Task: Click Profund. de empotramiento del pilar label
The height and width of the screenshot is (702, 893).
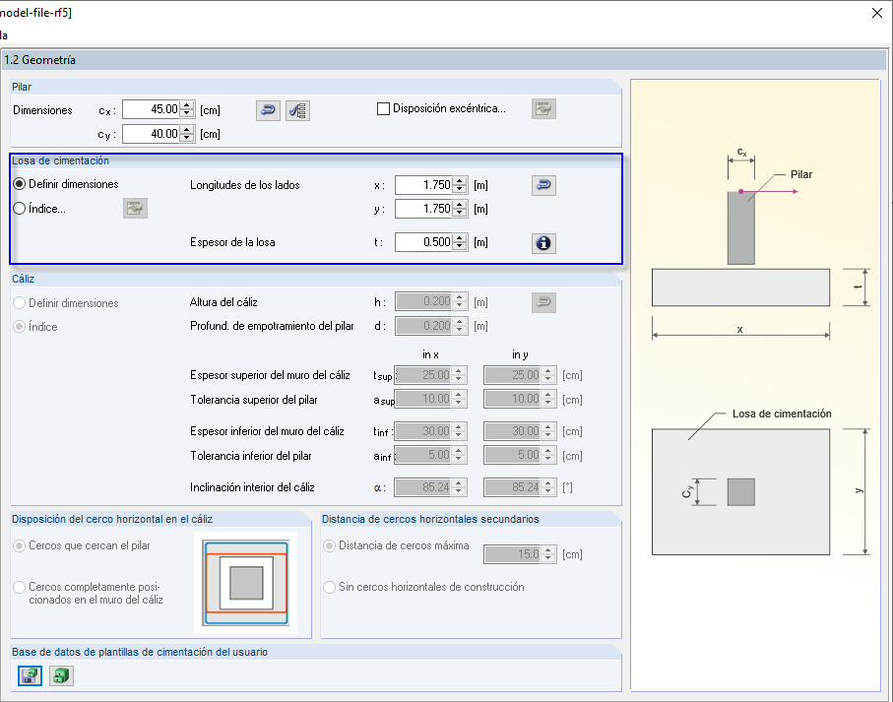Action: 272,326
